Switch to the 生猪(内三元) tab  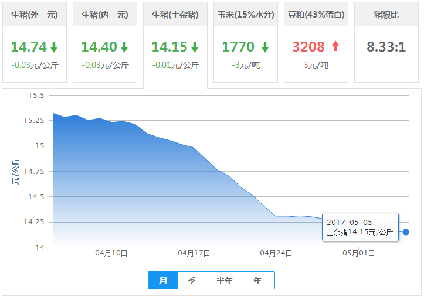[x=105, y=14]
